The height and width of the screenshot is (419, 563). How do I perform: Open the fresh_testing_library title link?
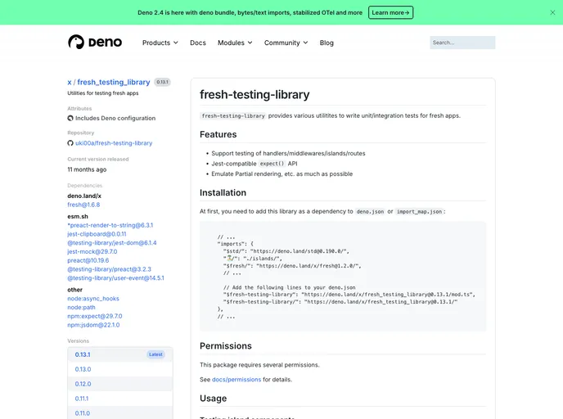114,82
